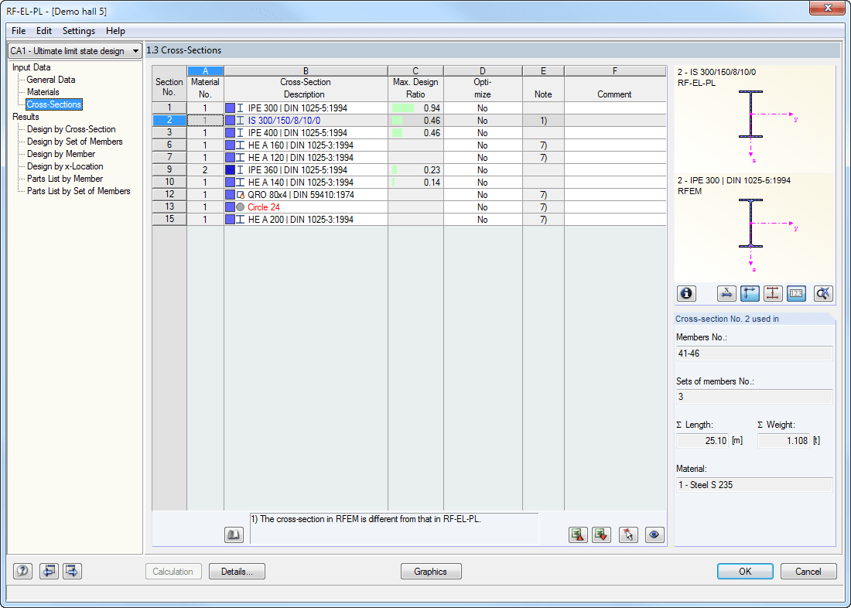Click the Input Data tree heading

click(x=32, y=67)
